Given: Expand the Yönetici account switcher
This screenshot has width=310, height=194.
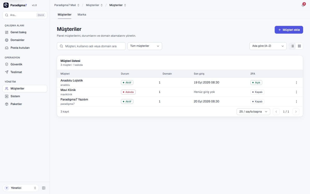Looking at the screenshot, I should click(x=21, y=188).
